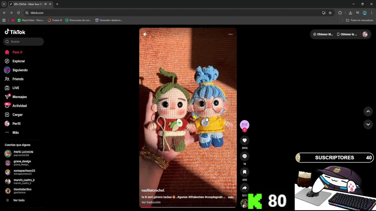The width and height of the screenshot is (376, 211).
Task: Click install app icon in address bar
Action: [x=324, y=13]
